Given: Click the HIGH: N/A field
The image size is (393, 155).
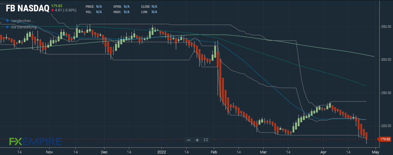Looking at the screenshot, I should pyautogui.click(x=122, y=12).
